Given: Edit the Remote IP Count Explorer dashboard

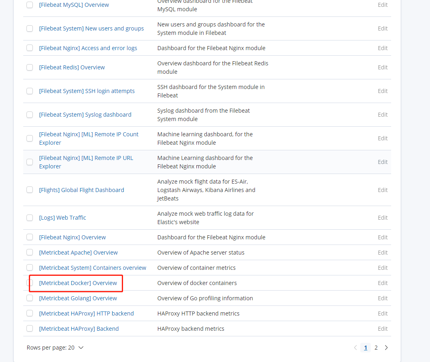Looking at the screenshot, I should point(383,138).
